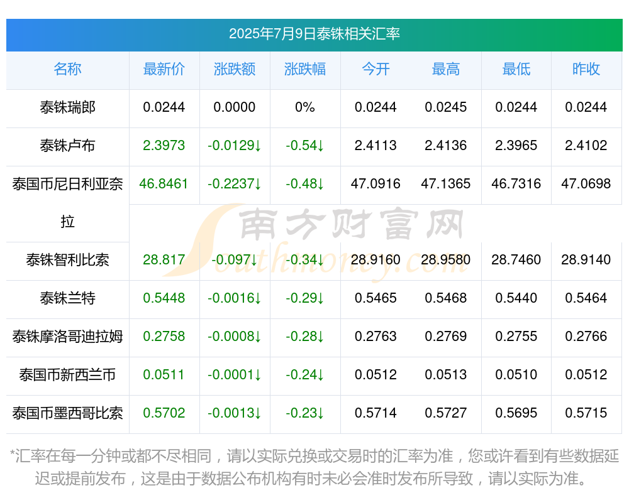Viewport: 629px width, 498px height.
Task: Click low value 46.7316
Action: (516, 184)
